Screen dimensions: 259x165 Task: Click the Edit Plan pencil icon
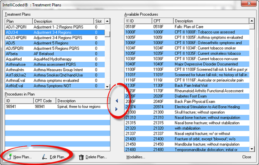coord(44,157)
